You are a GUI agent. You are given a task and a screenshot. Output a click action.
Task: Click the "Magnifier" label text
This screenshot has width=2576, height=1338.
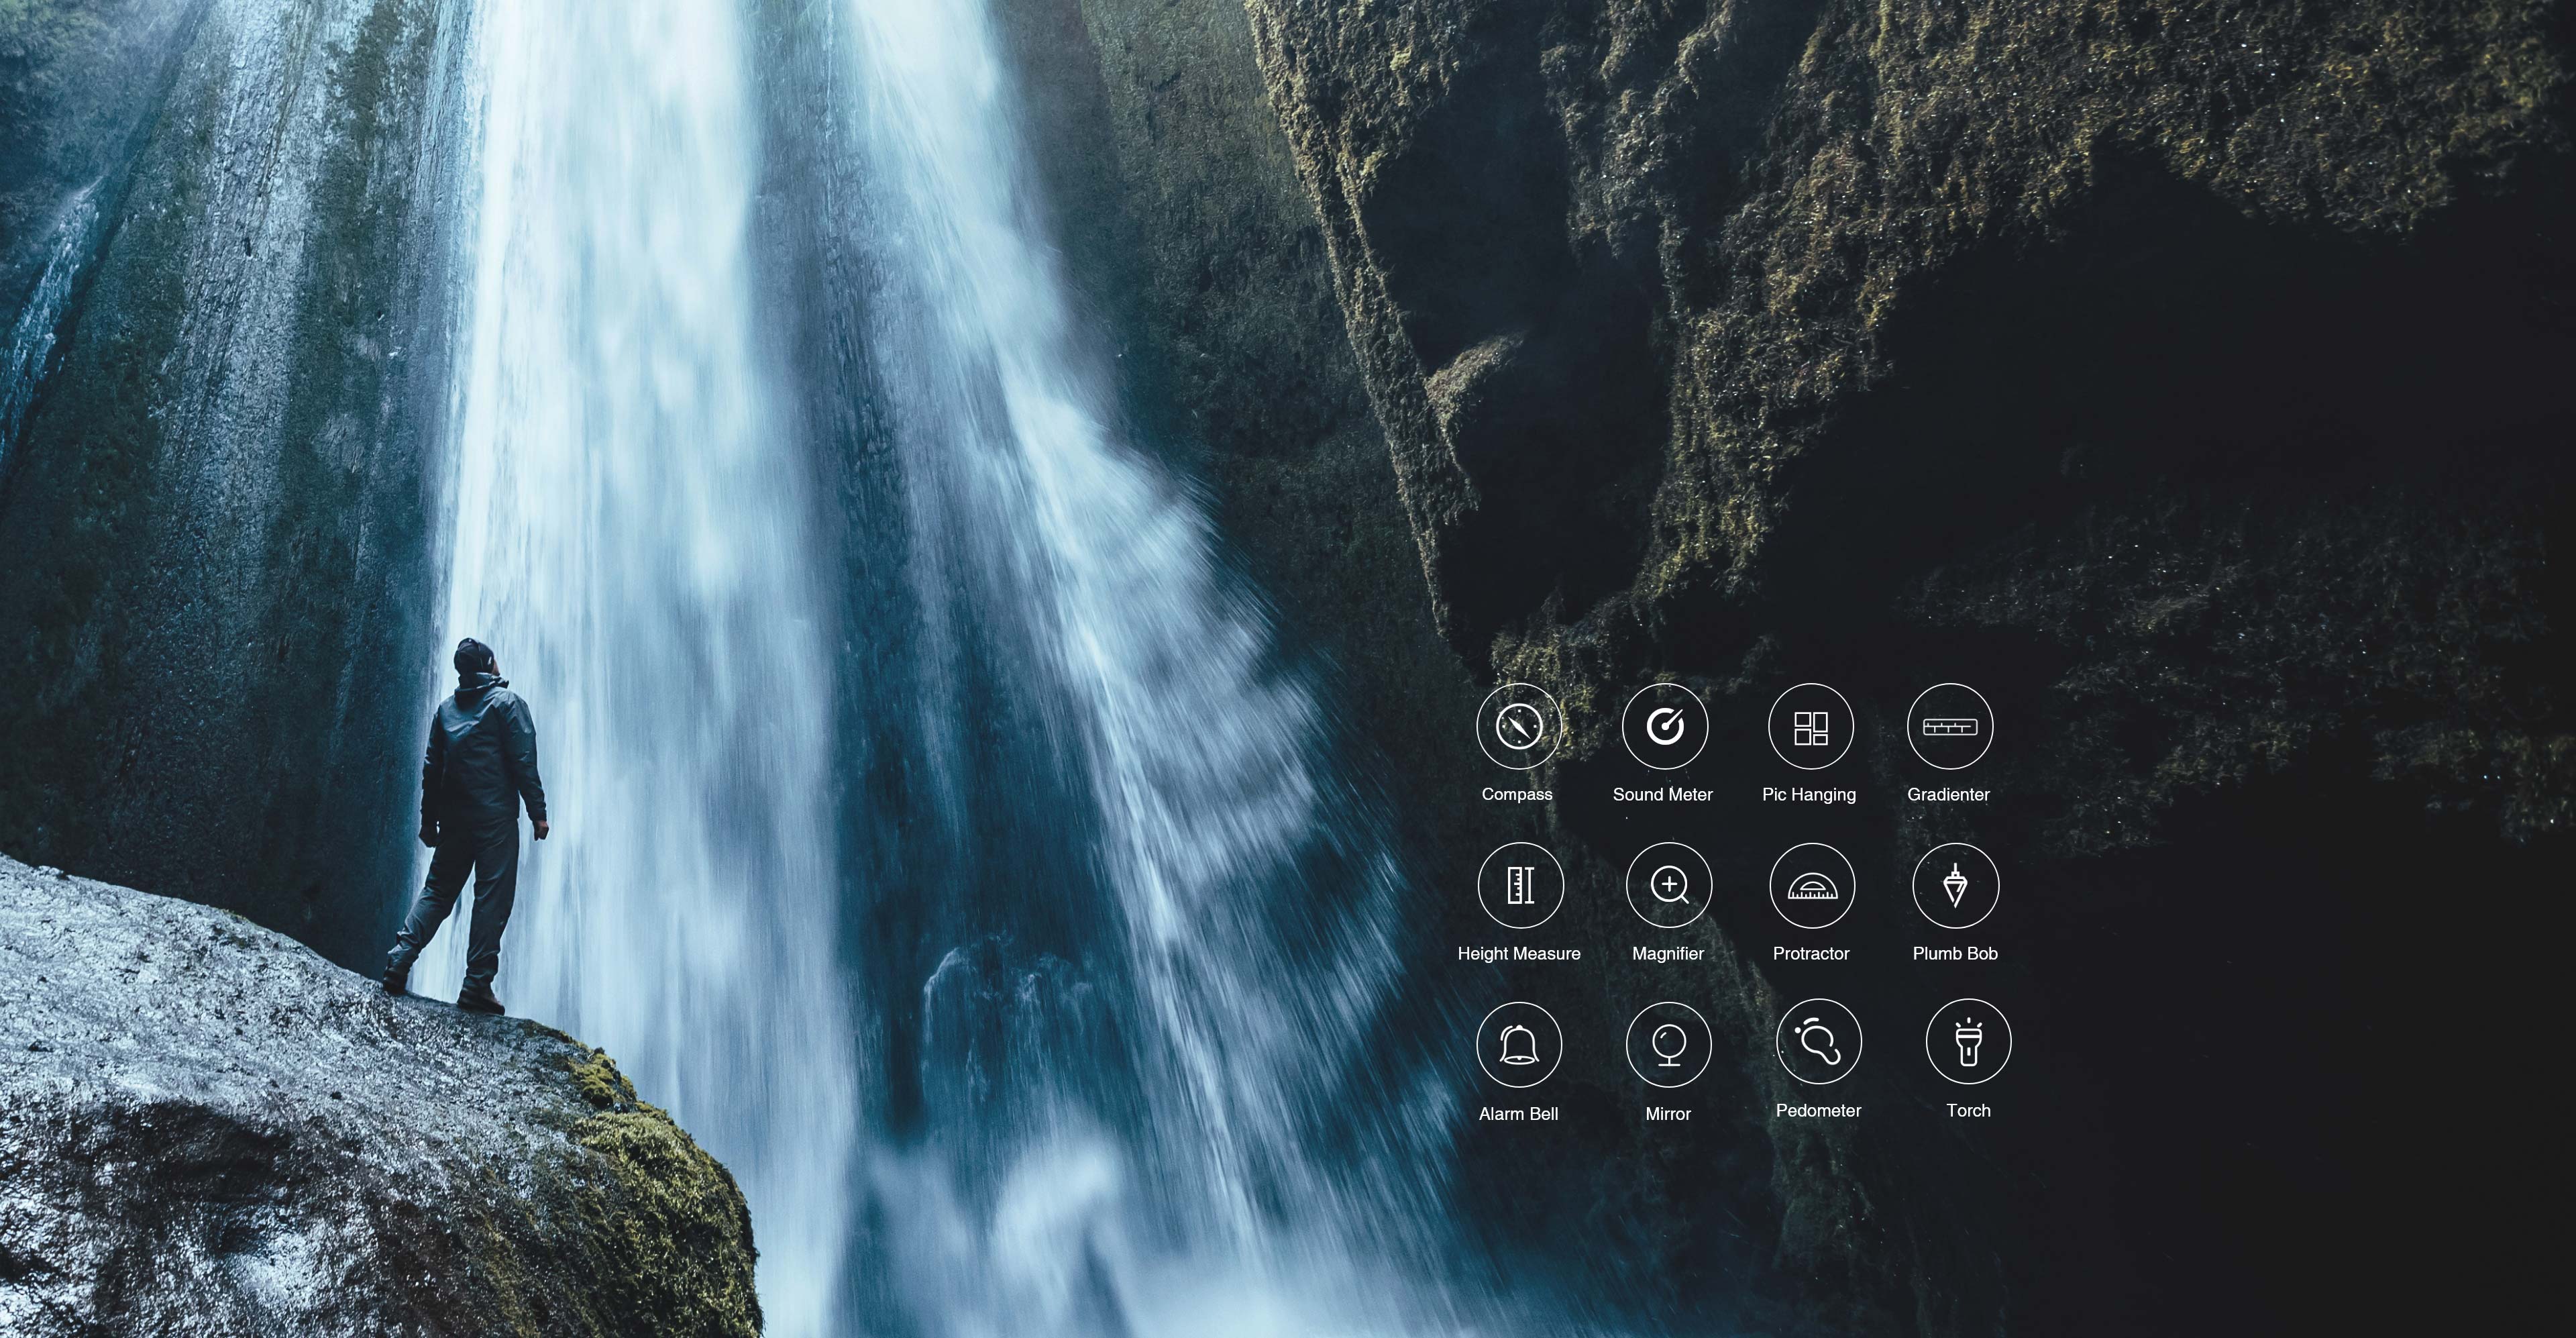1668,954
